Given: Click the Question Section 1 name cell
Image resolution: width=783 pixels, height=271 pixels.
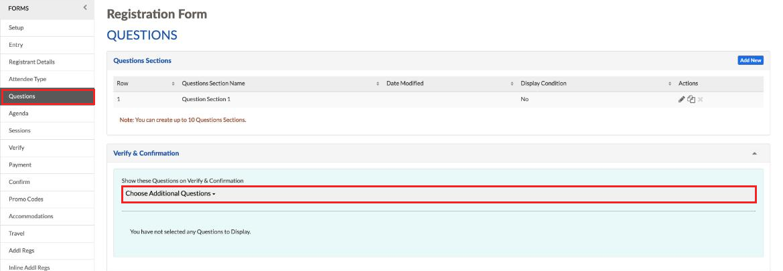Looking at the screenshot, I should (206, 99).
